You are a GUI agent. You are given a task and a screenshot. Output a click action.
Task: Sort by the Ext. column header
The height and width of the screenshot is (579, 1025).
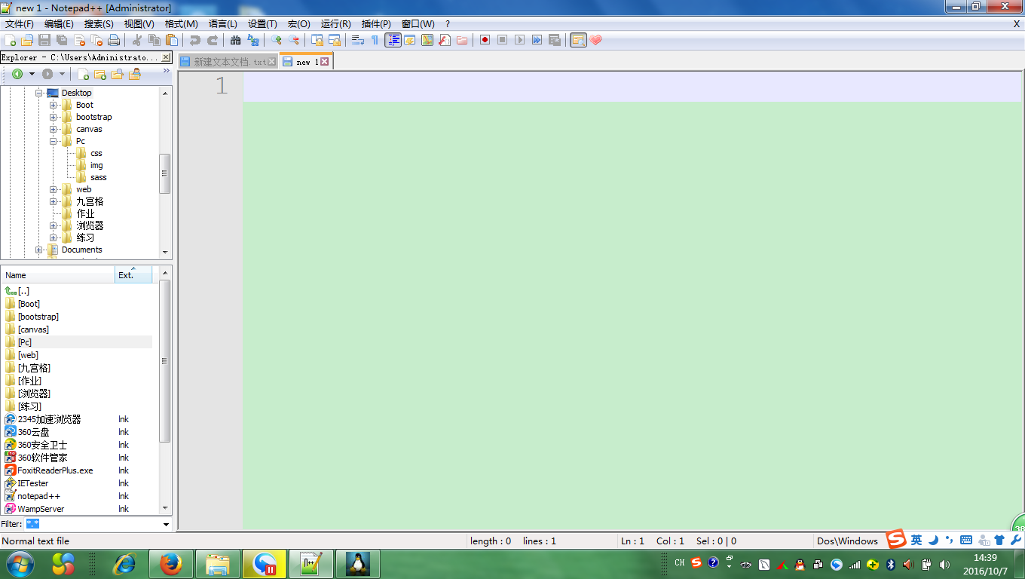(133, 274)
